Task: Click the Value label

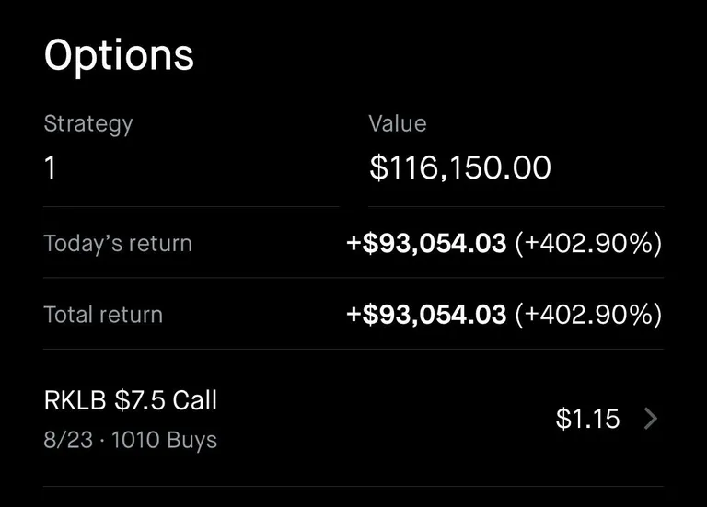Action: [397, 123]
